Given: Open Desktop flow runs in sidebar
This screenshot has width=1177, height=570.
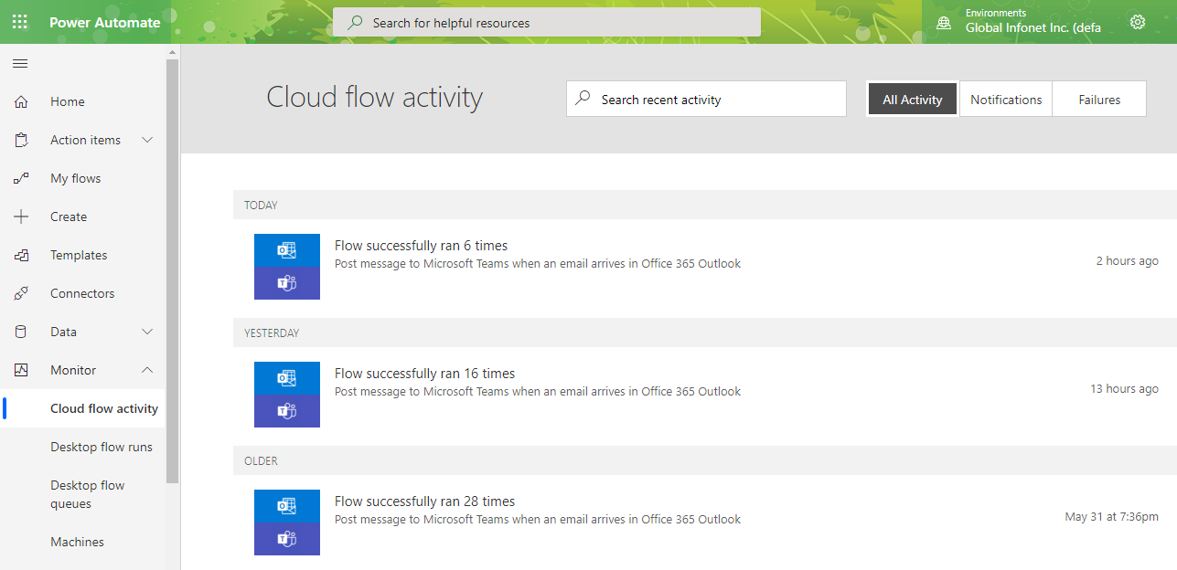Looking at the screenshot, I should tap(102, 447).
